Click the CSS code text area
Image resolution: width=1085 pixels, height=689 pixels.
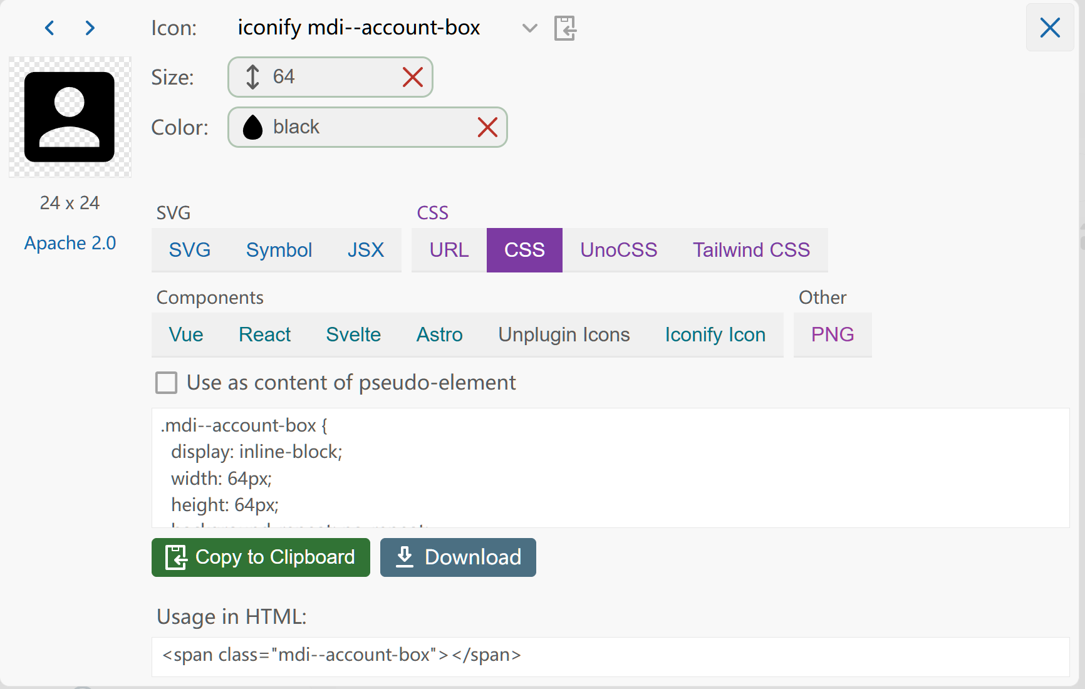[x=610, y=468]
